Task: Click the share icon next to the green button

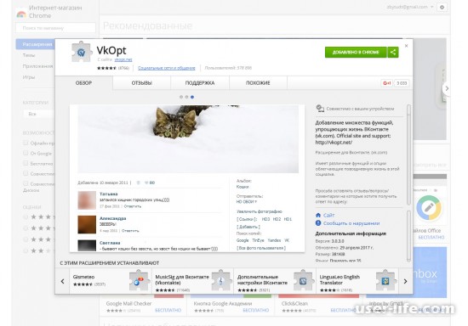Action: 393,52
